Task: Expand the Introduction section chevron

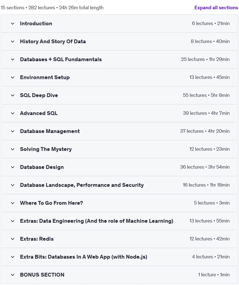Action: coord(12,24)
